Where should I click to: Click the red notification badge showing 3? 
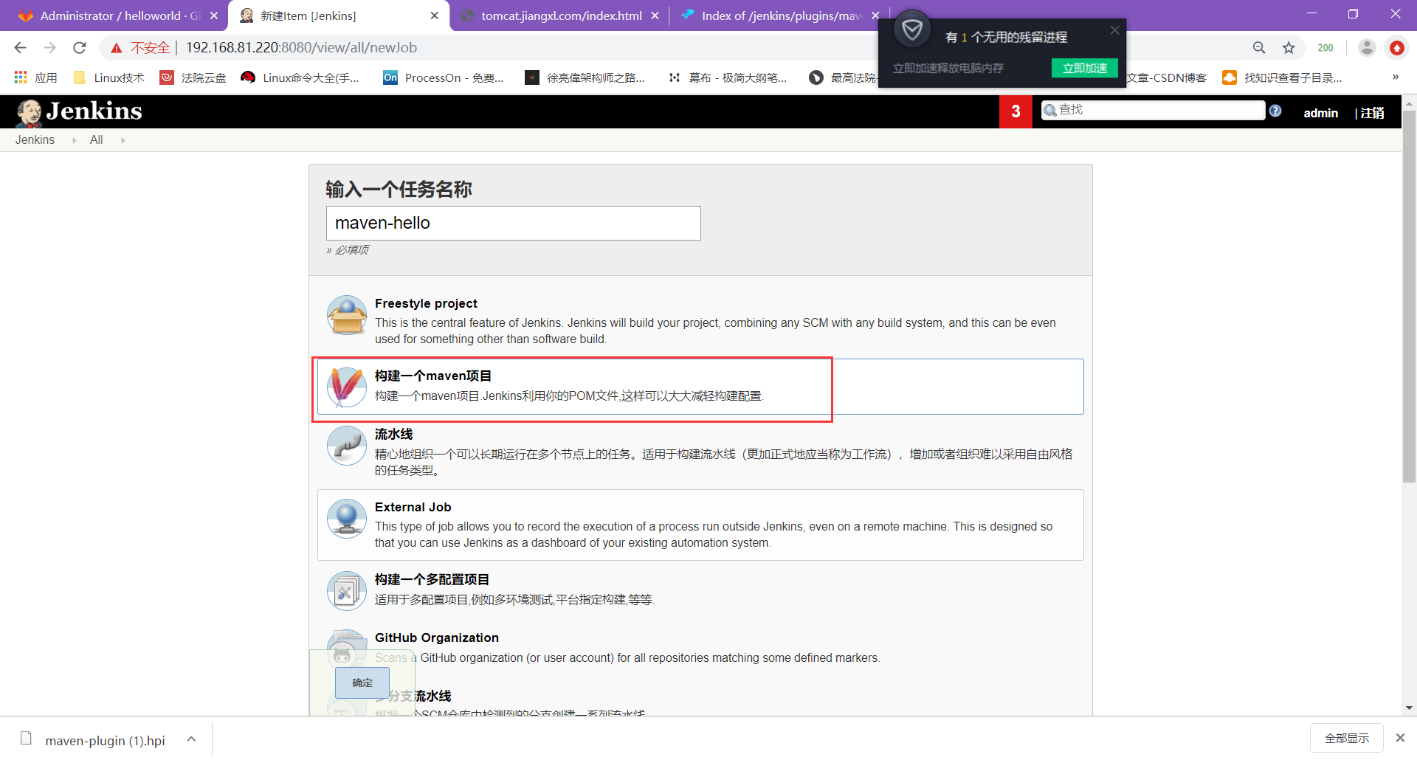[1016, 111]
